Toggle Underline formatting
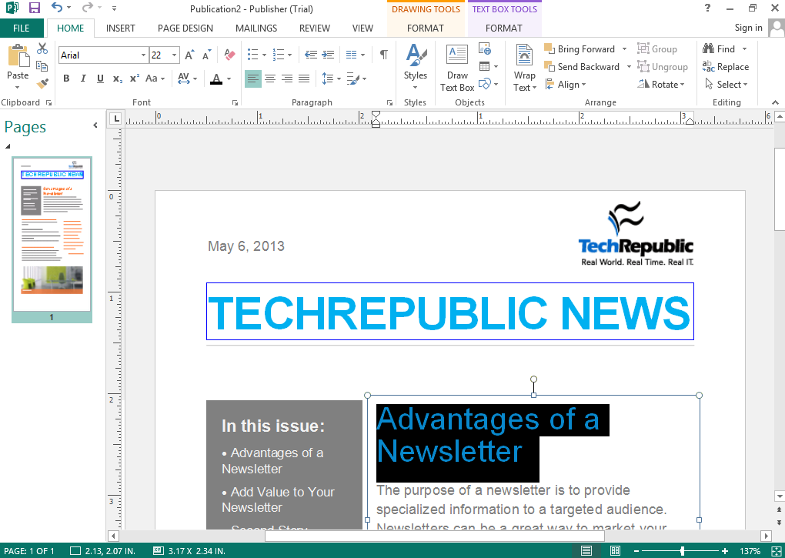The height and width of the screenshot is (558, 785). pos(100,79)
